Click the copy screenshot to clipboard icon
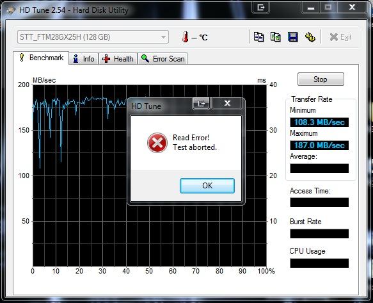Screen dimensions: 373x303 [x=276, y=37]
